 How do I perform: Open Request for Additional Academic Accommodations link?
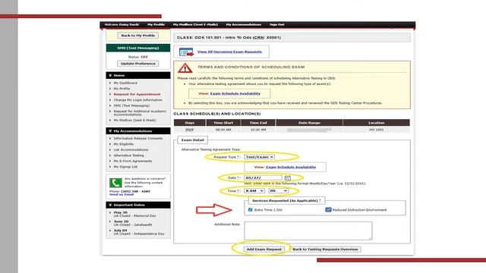pos(140,113)
